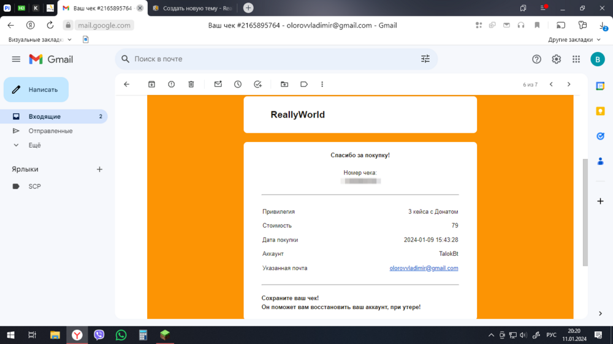Show hidden system tray icons
Image resolution: width=613 pixels, height=344 pixels.
[x=492, y=335]
